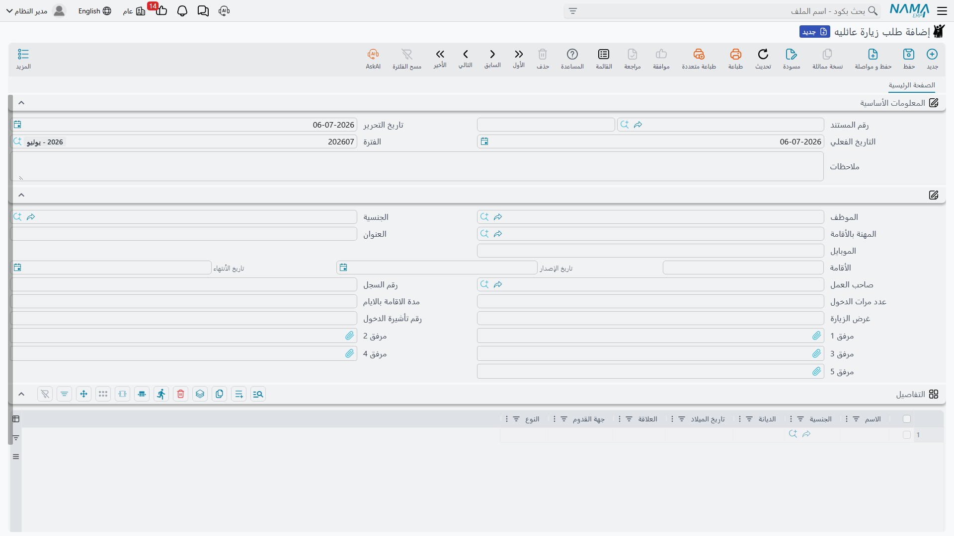Attach a file to مرفق 1
Screen dimensions: 954x536
(x=817, y=336)
